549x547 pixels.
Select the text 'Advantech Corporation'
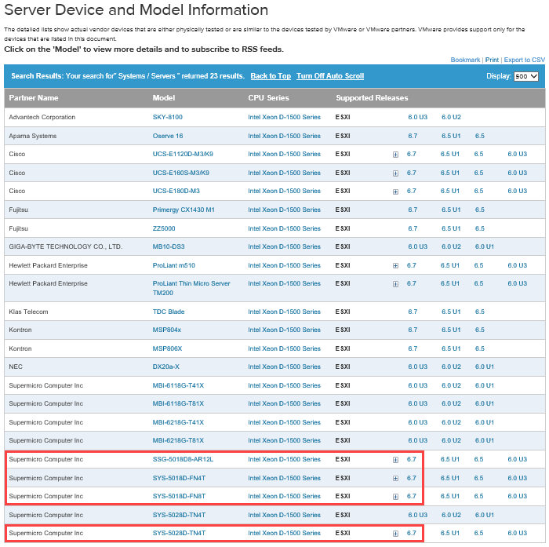pos(42,117)
